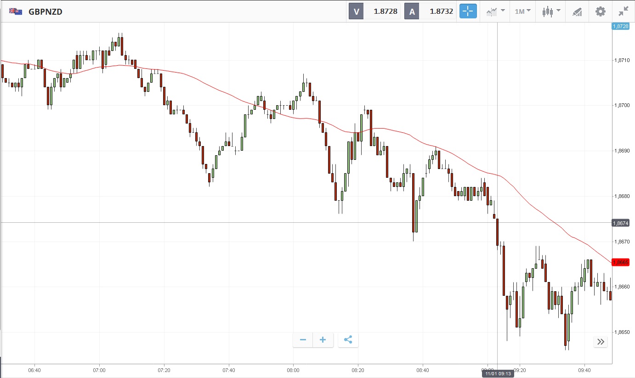Zoom out with the minus button

303,340
